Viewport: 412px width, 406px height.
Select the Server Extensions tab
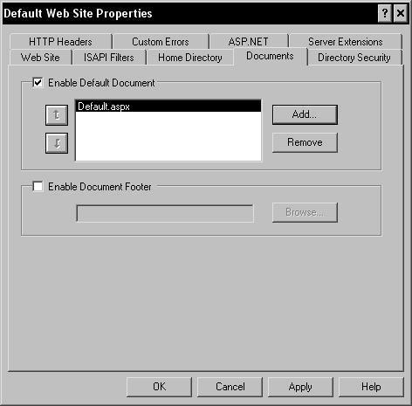pos(346,42)
